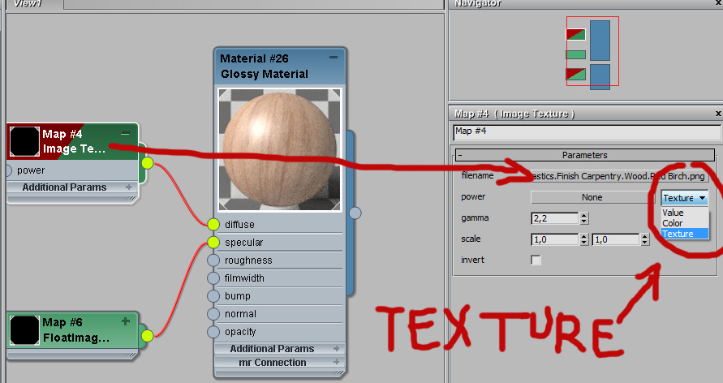Viewport: 723px width, 383px height.
Task: Close the Map #4 parameter panel
Action: point(718,114)
